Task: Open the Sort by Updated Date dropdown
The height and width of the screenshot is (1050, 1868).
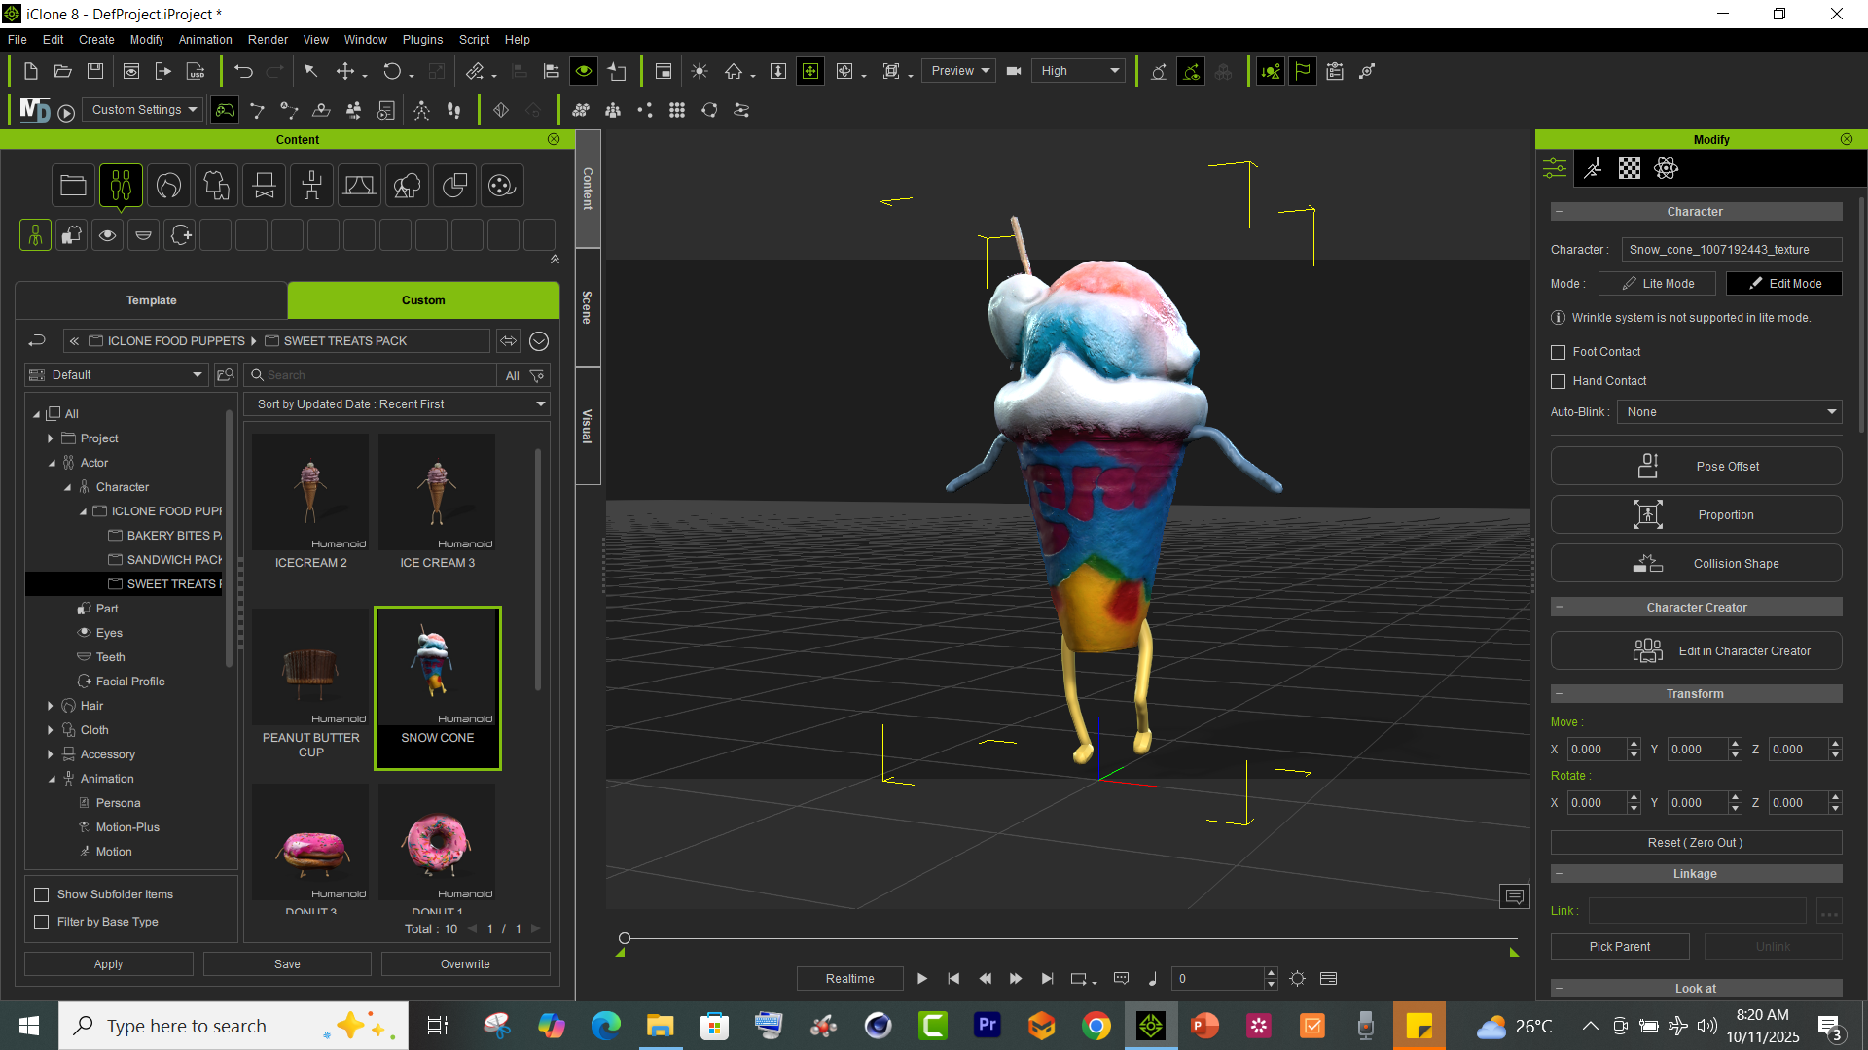Action: [397, 404]
